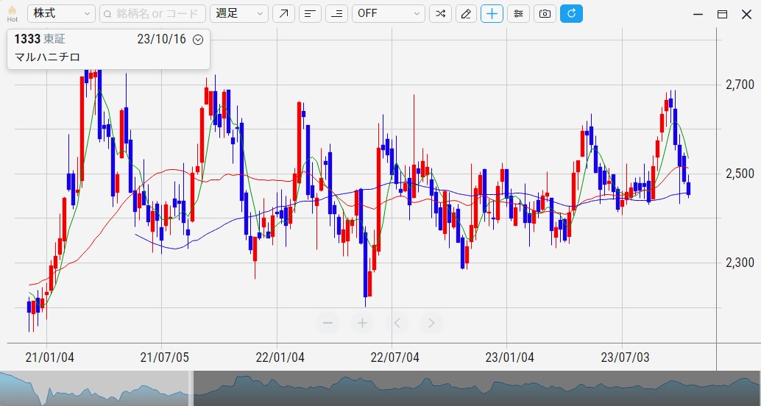Click the Hot flame icon
This screenshot has width=761, height=406.
coord(12,14)
